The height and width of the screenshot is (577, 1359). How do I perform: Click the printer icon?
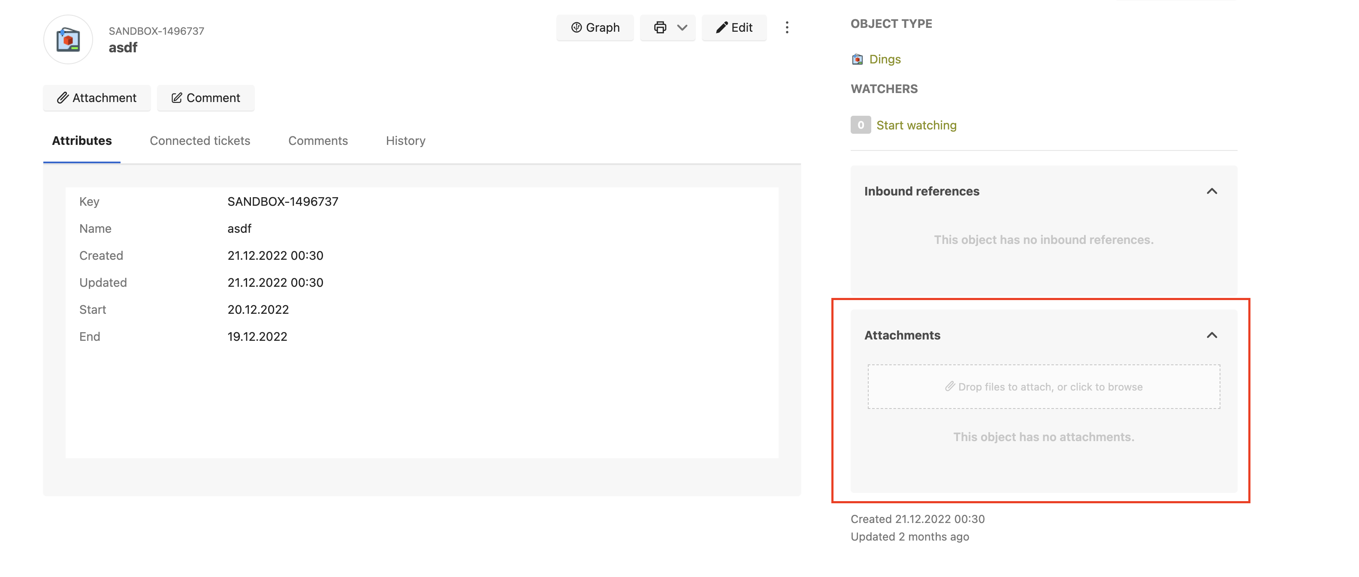659,27
